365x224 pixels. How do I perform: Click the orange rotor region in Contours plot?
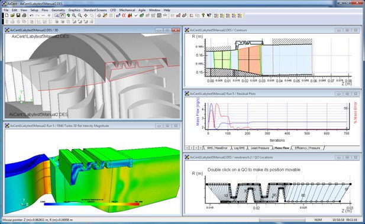pyautogui.click(x=249, y=59)
